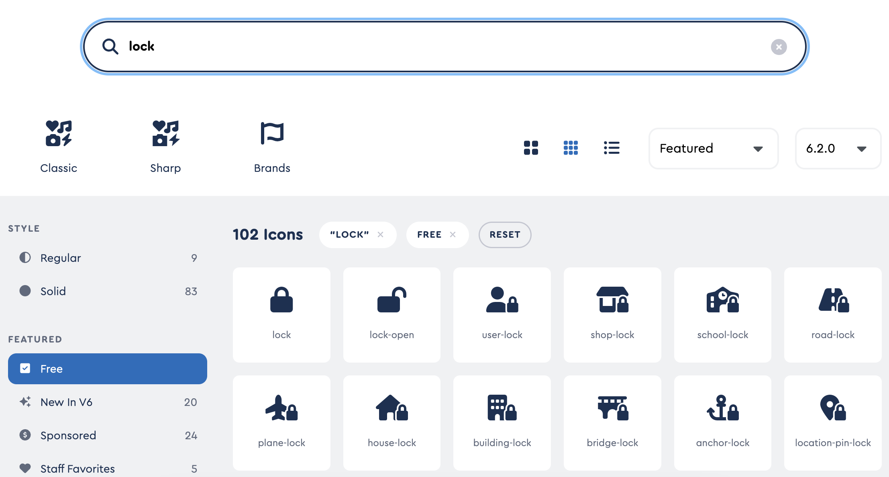Select the shop-lock icon

click(x=612, y=315)
